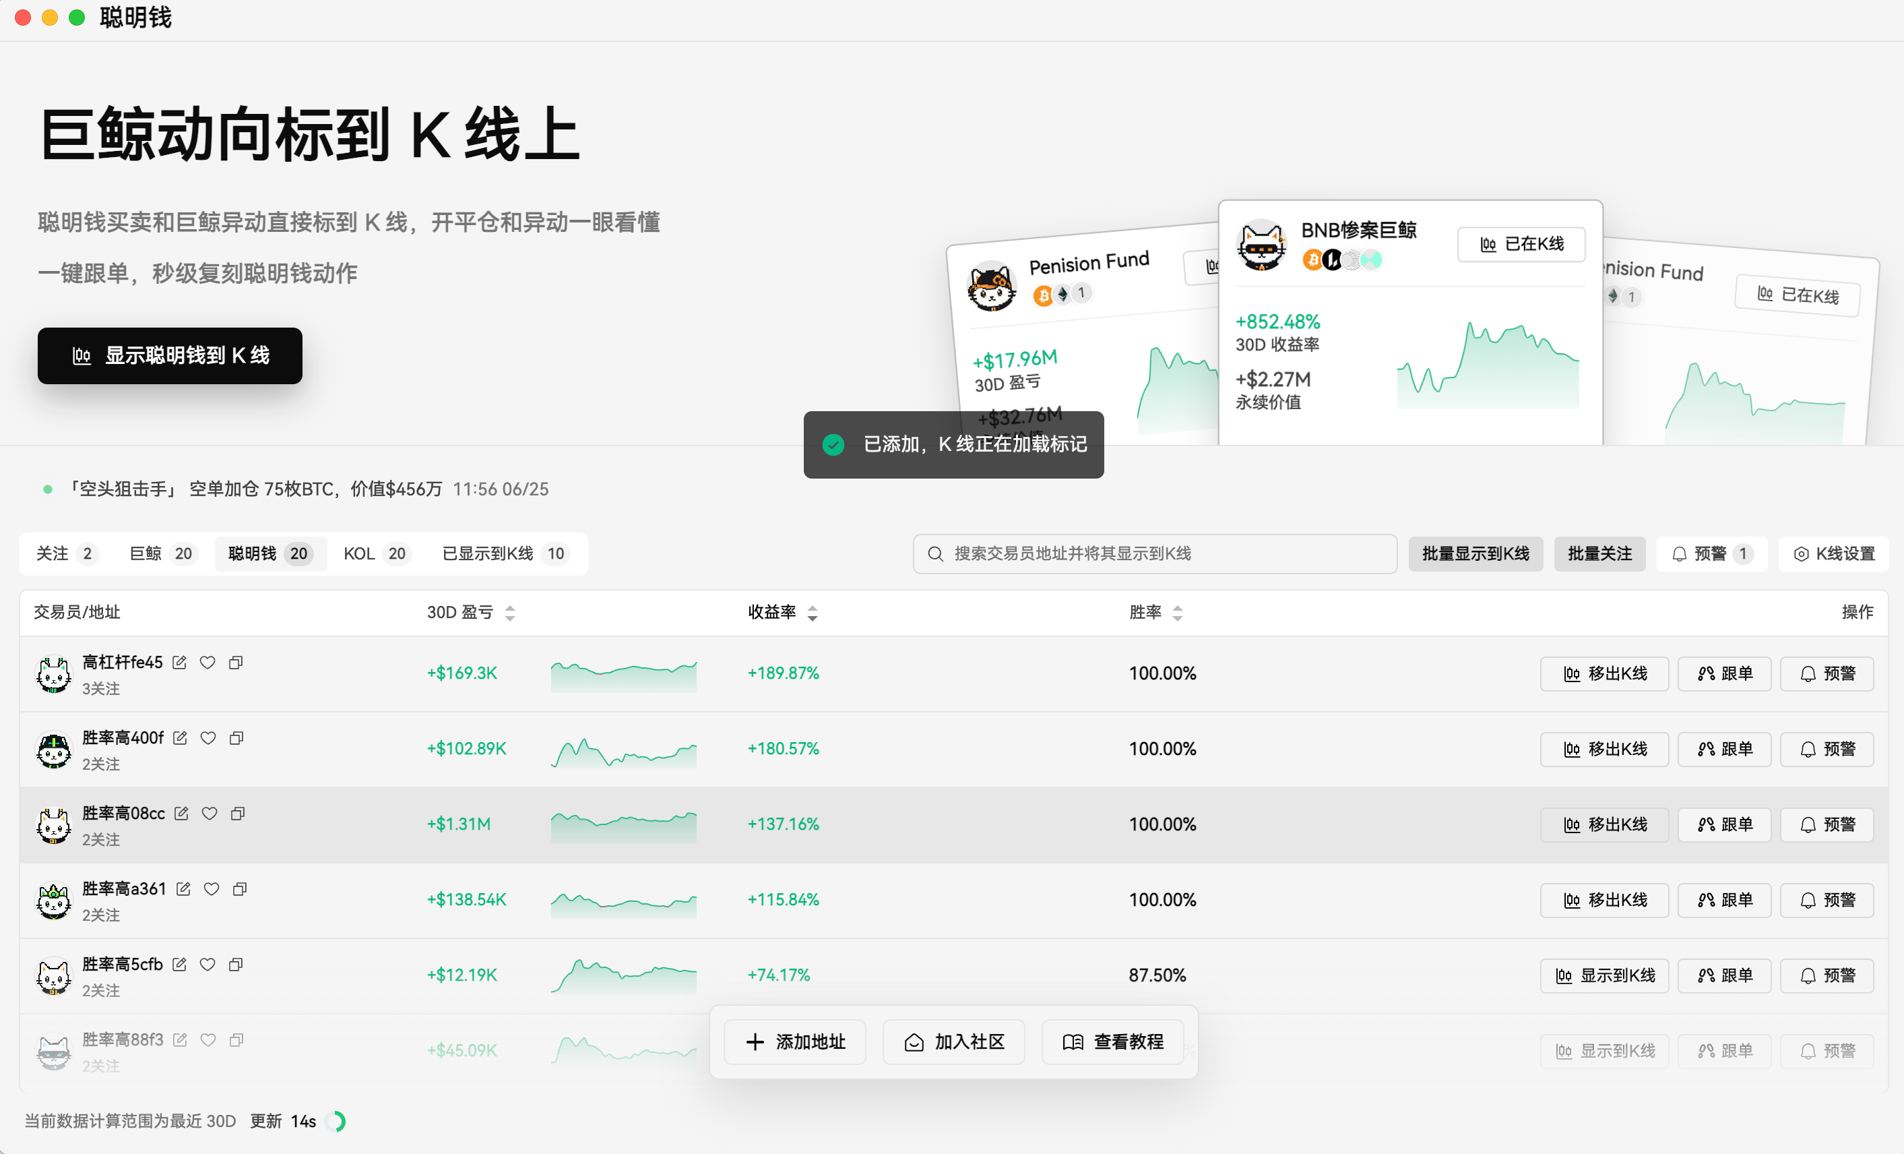Toggle favorite heart for 胜率高88f3
The image size is (1904, 1154).
208,1040
